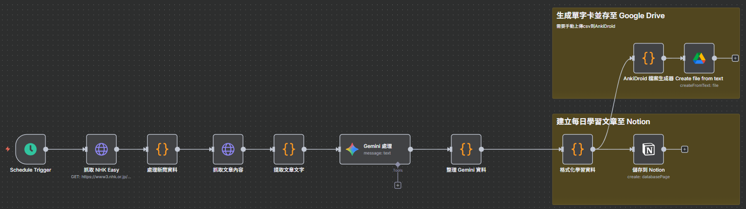
Task: Add node after the Notion output
Action: 684,149
